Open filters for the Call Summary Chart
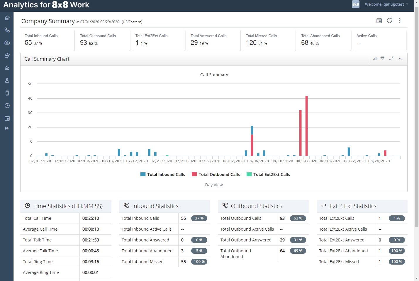419x281 pixels. click(383, 59)
